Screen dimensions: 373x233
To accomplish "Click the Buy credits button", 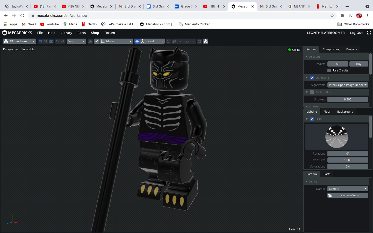I will click(359, 64).
